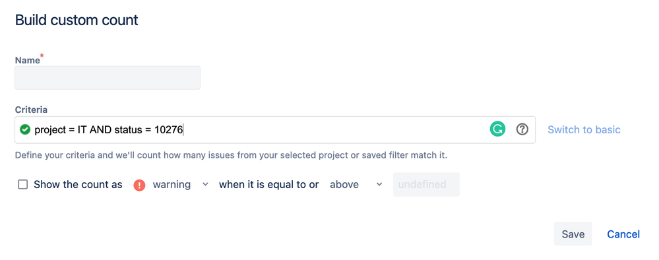Viewport: 659px width, 260px height.
Task: Open the above comparison dropdown
Action: pyautogui.click(x=356, y=185)
